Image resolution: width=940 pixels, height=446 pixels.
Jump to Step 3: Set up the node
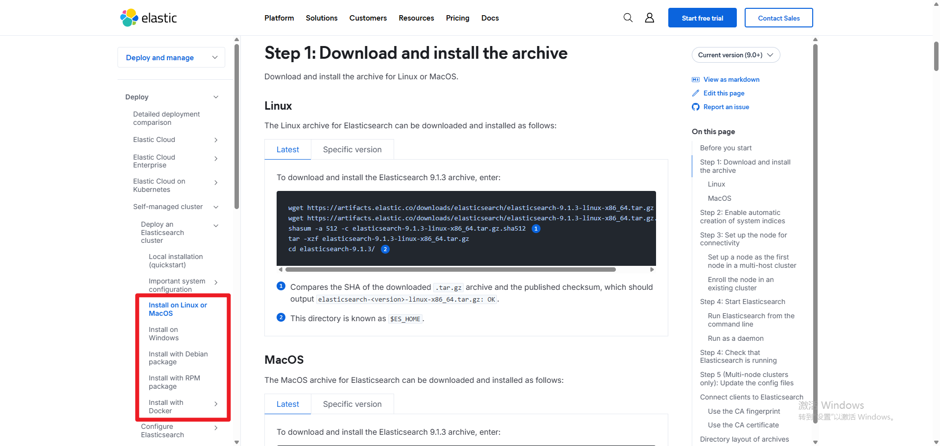tap(743, 239)
